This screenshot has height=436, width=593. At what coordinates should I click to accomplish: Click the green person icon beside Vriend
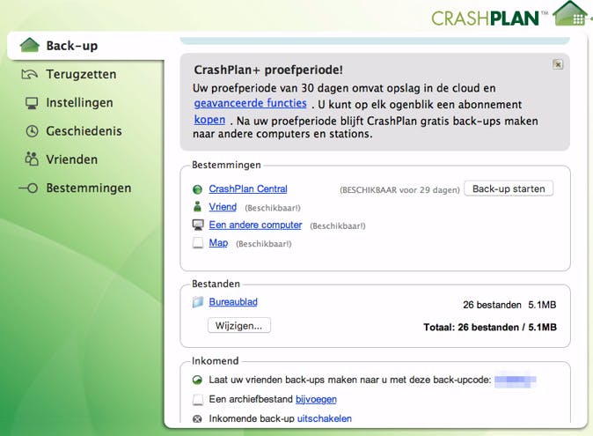(197, 207)
